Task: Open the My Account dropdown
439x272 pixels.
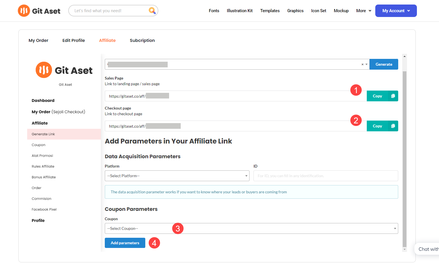Action: pyautogui.click(x=396, y=11)
